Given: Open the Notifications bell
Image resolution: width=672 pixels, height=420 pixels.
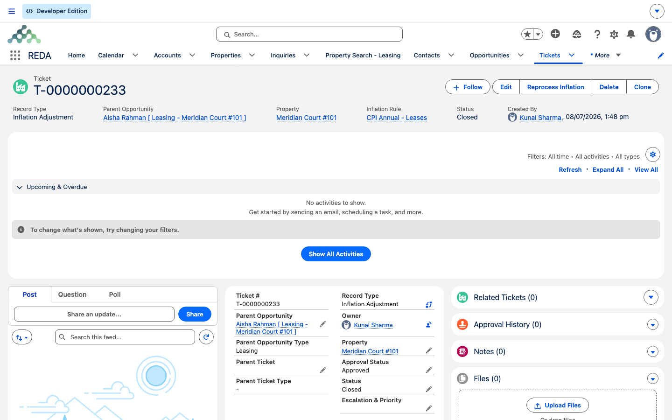Looking at the screenshot, I should point(631,34).
